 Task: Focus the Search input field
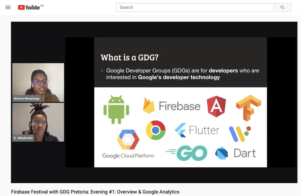pos(195,7)
